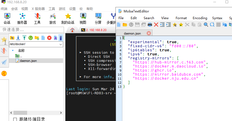Image resolution: width=232 pixels, height=121 pixels.
Task: Close the daemon.json editor tab
Action: coord(149,33)
